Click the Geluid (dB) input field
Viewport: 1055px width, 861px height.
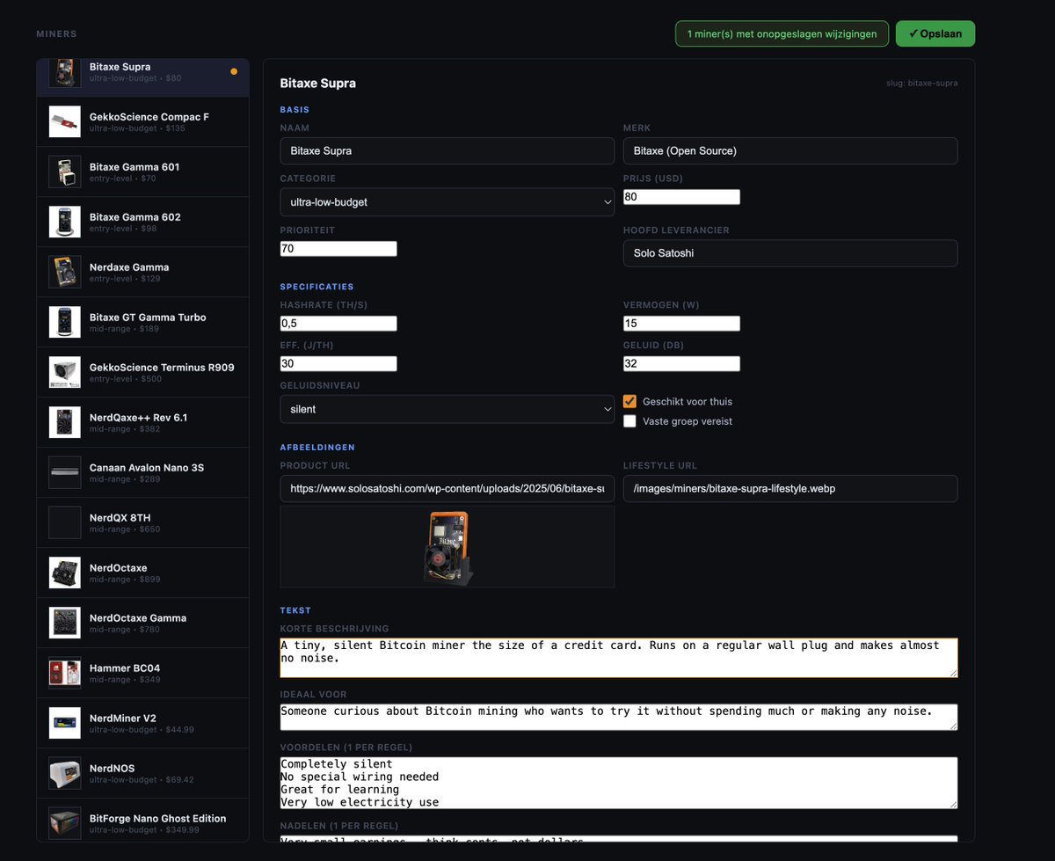coord(681,363)
